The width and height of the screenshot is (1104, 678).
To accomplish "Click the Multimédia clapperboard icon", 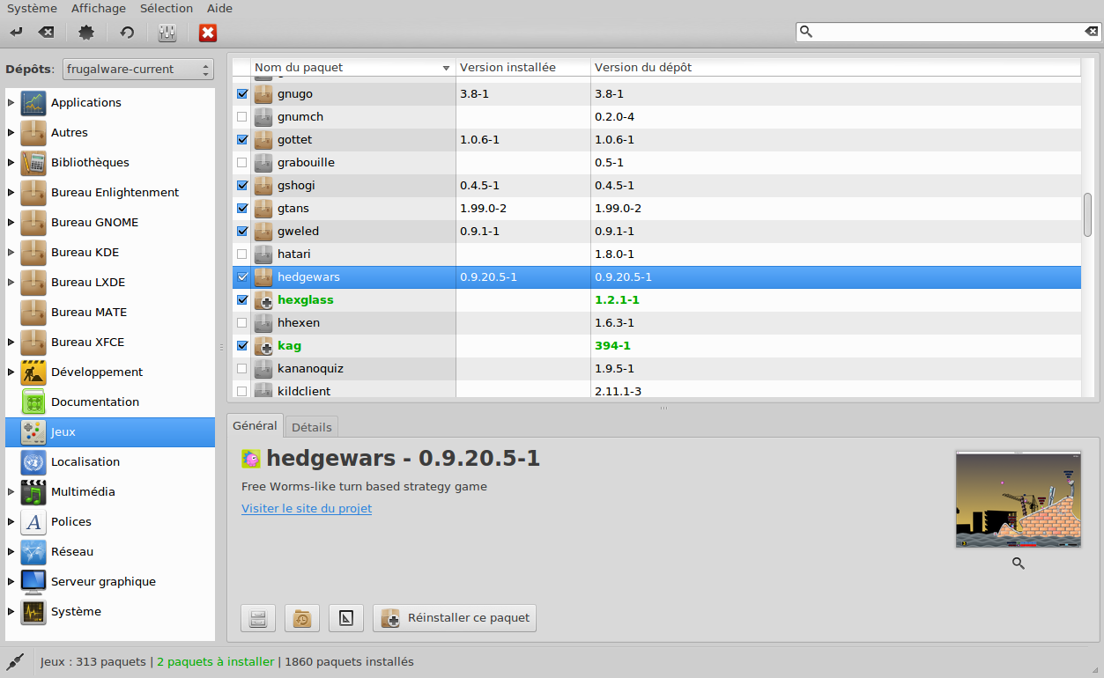I will pyautogui.click(x=33, y=492).
